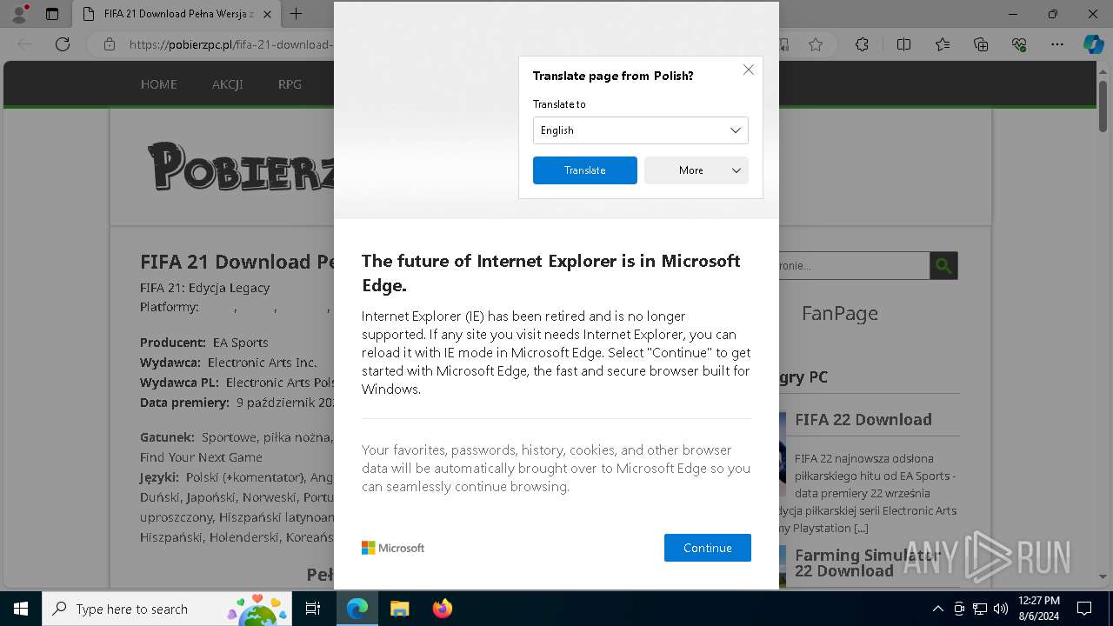Open the Favorites list icon
1113x626 pixels.
click(x=943, y=44)
